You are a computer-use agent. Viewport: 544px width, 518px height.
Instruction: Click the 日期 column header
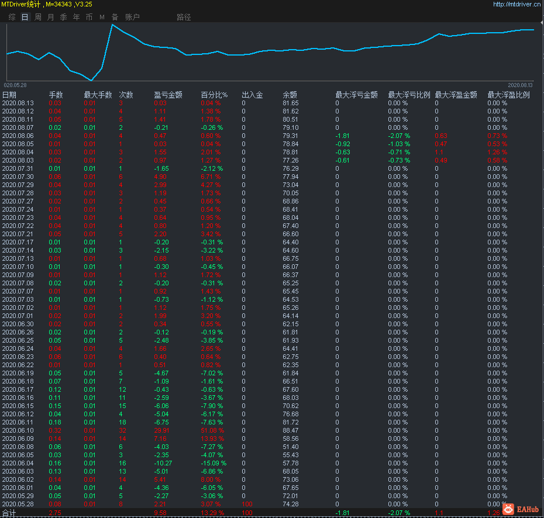9,95
